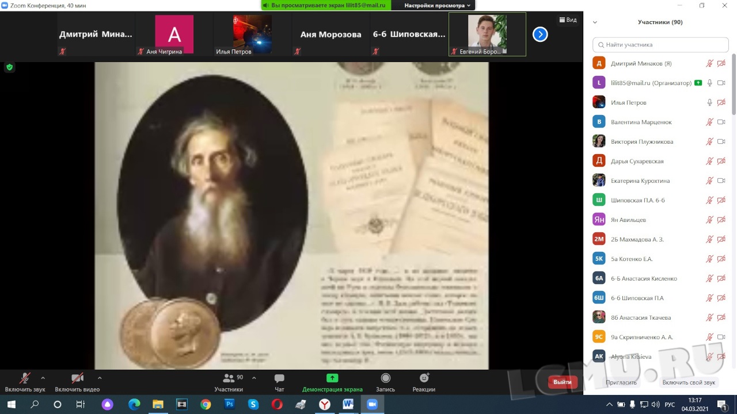The image size is (737, 414).
Task: Select participant Дмитрий Минаков (Я) in list
Action: click(660, 63)
